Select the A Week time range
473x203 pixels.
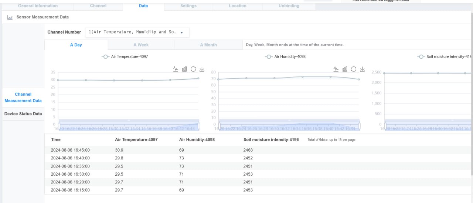[x=141, y=45]
